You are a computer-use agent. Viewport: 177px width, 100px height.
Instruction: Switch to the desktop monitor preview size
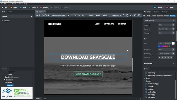pyautogui.click(x=139, y=16)
